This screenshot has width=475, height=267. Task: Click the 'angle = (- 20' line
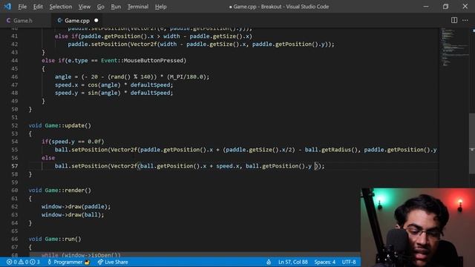[132, 76]
